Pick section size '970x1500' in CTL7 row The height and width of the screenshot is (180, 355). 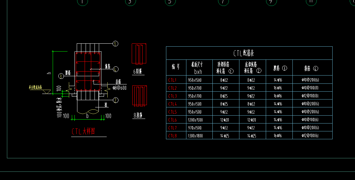[195, 128]
